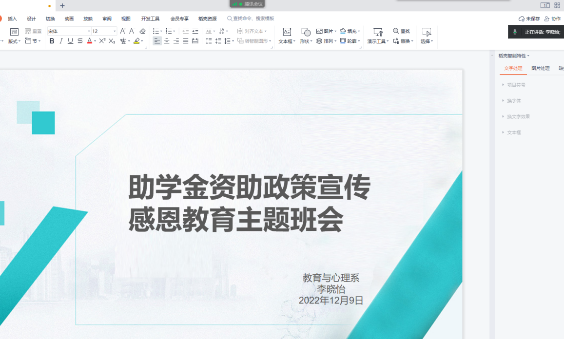Screen dimensions: 564x339
Task: Insert a text box (文本框)
Action: point(287,36)
